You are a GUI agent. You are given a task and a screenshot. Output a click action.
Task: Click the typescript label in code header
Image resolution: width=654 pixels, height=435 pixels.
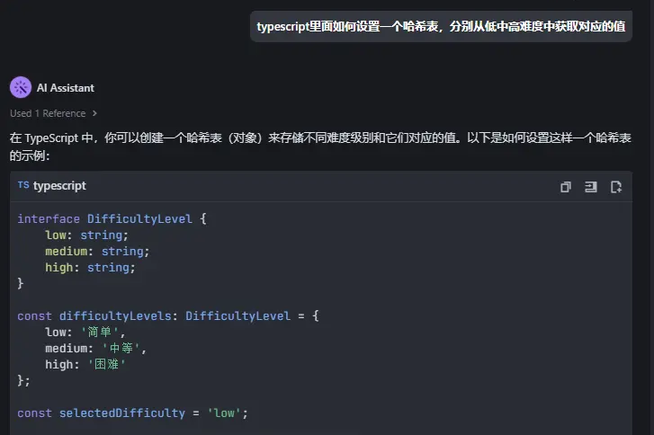click(59, 186)
